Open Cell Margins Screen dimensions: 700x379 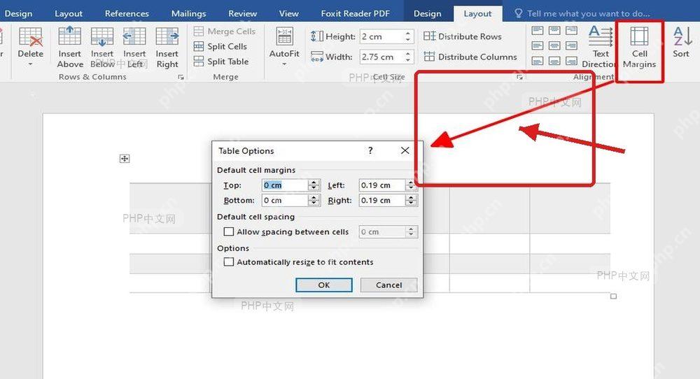(x=639, y=47)
